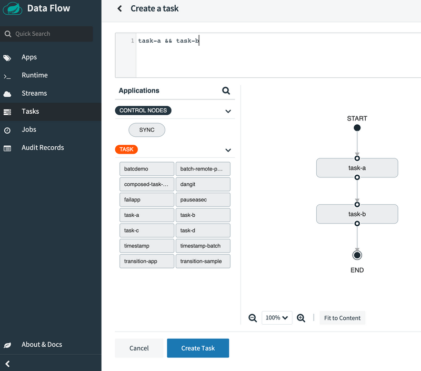
Task: Click the Streams cloud icon
Action: [7, 94]
